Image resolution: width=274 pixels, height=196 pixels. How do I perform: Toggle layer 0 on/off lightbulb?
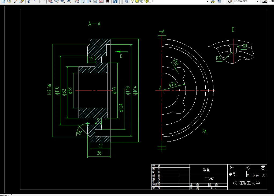[x=133, y=1]
